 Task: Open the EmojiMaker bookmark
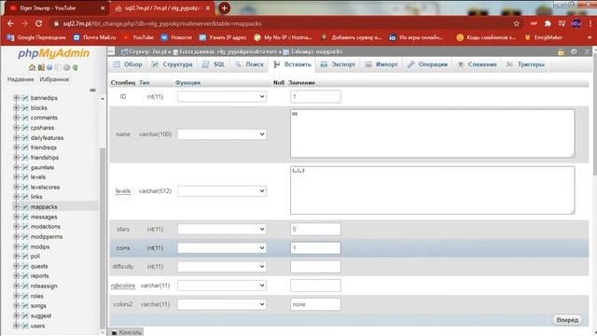point(544,37)
